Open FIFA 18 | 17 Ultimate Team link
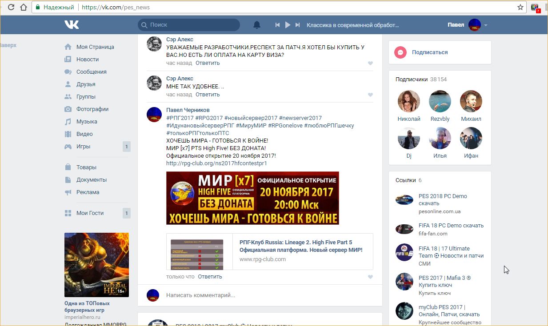The image size is (548, 326). (x=451, y=252)
